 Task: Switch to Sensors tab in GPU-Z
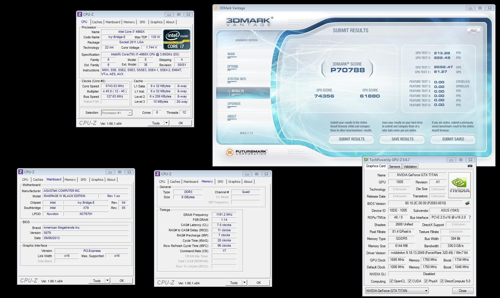coord(394,167)
